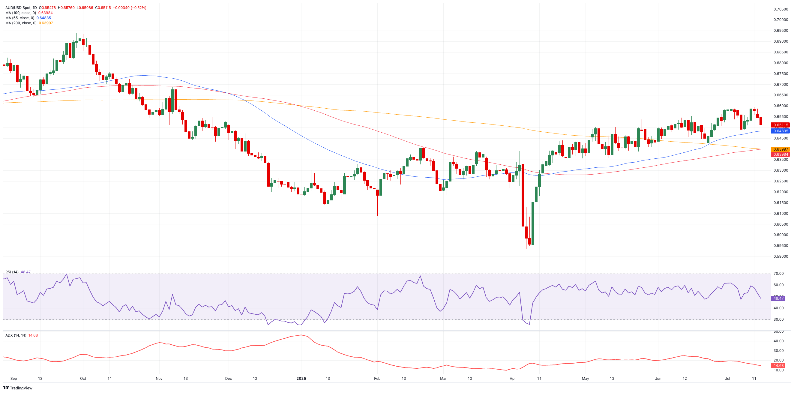Select the MA (200, close, 0) legend entry

point(21,23)
